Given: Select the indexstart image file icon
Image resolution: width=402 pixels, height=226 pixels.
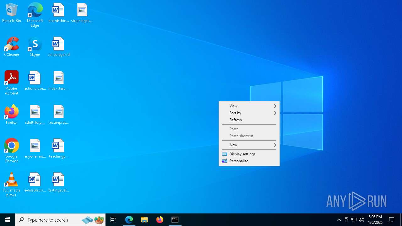Looking at the screenshot, I should pos(58,81).
